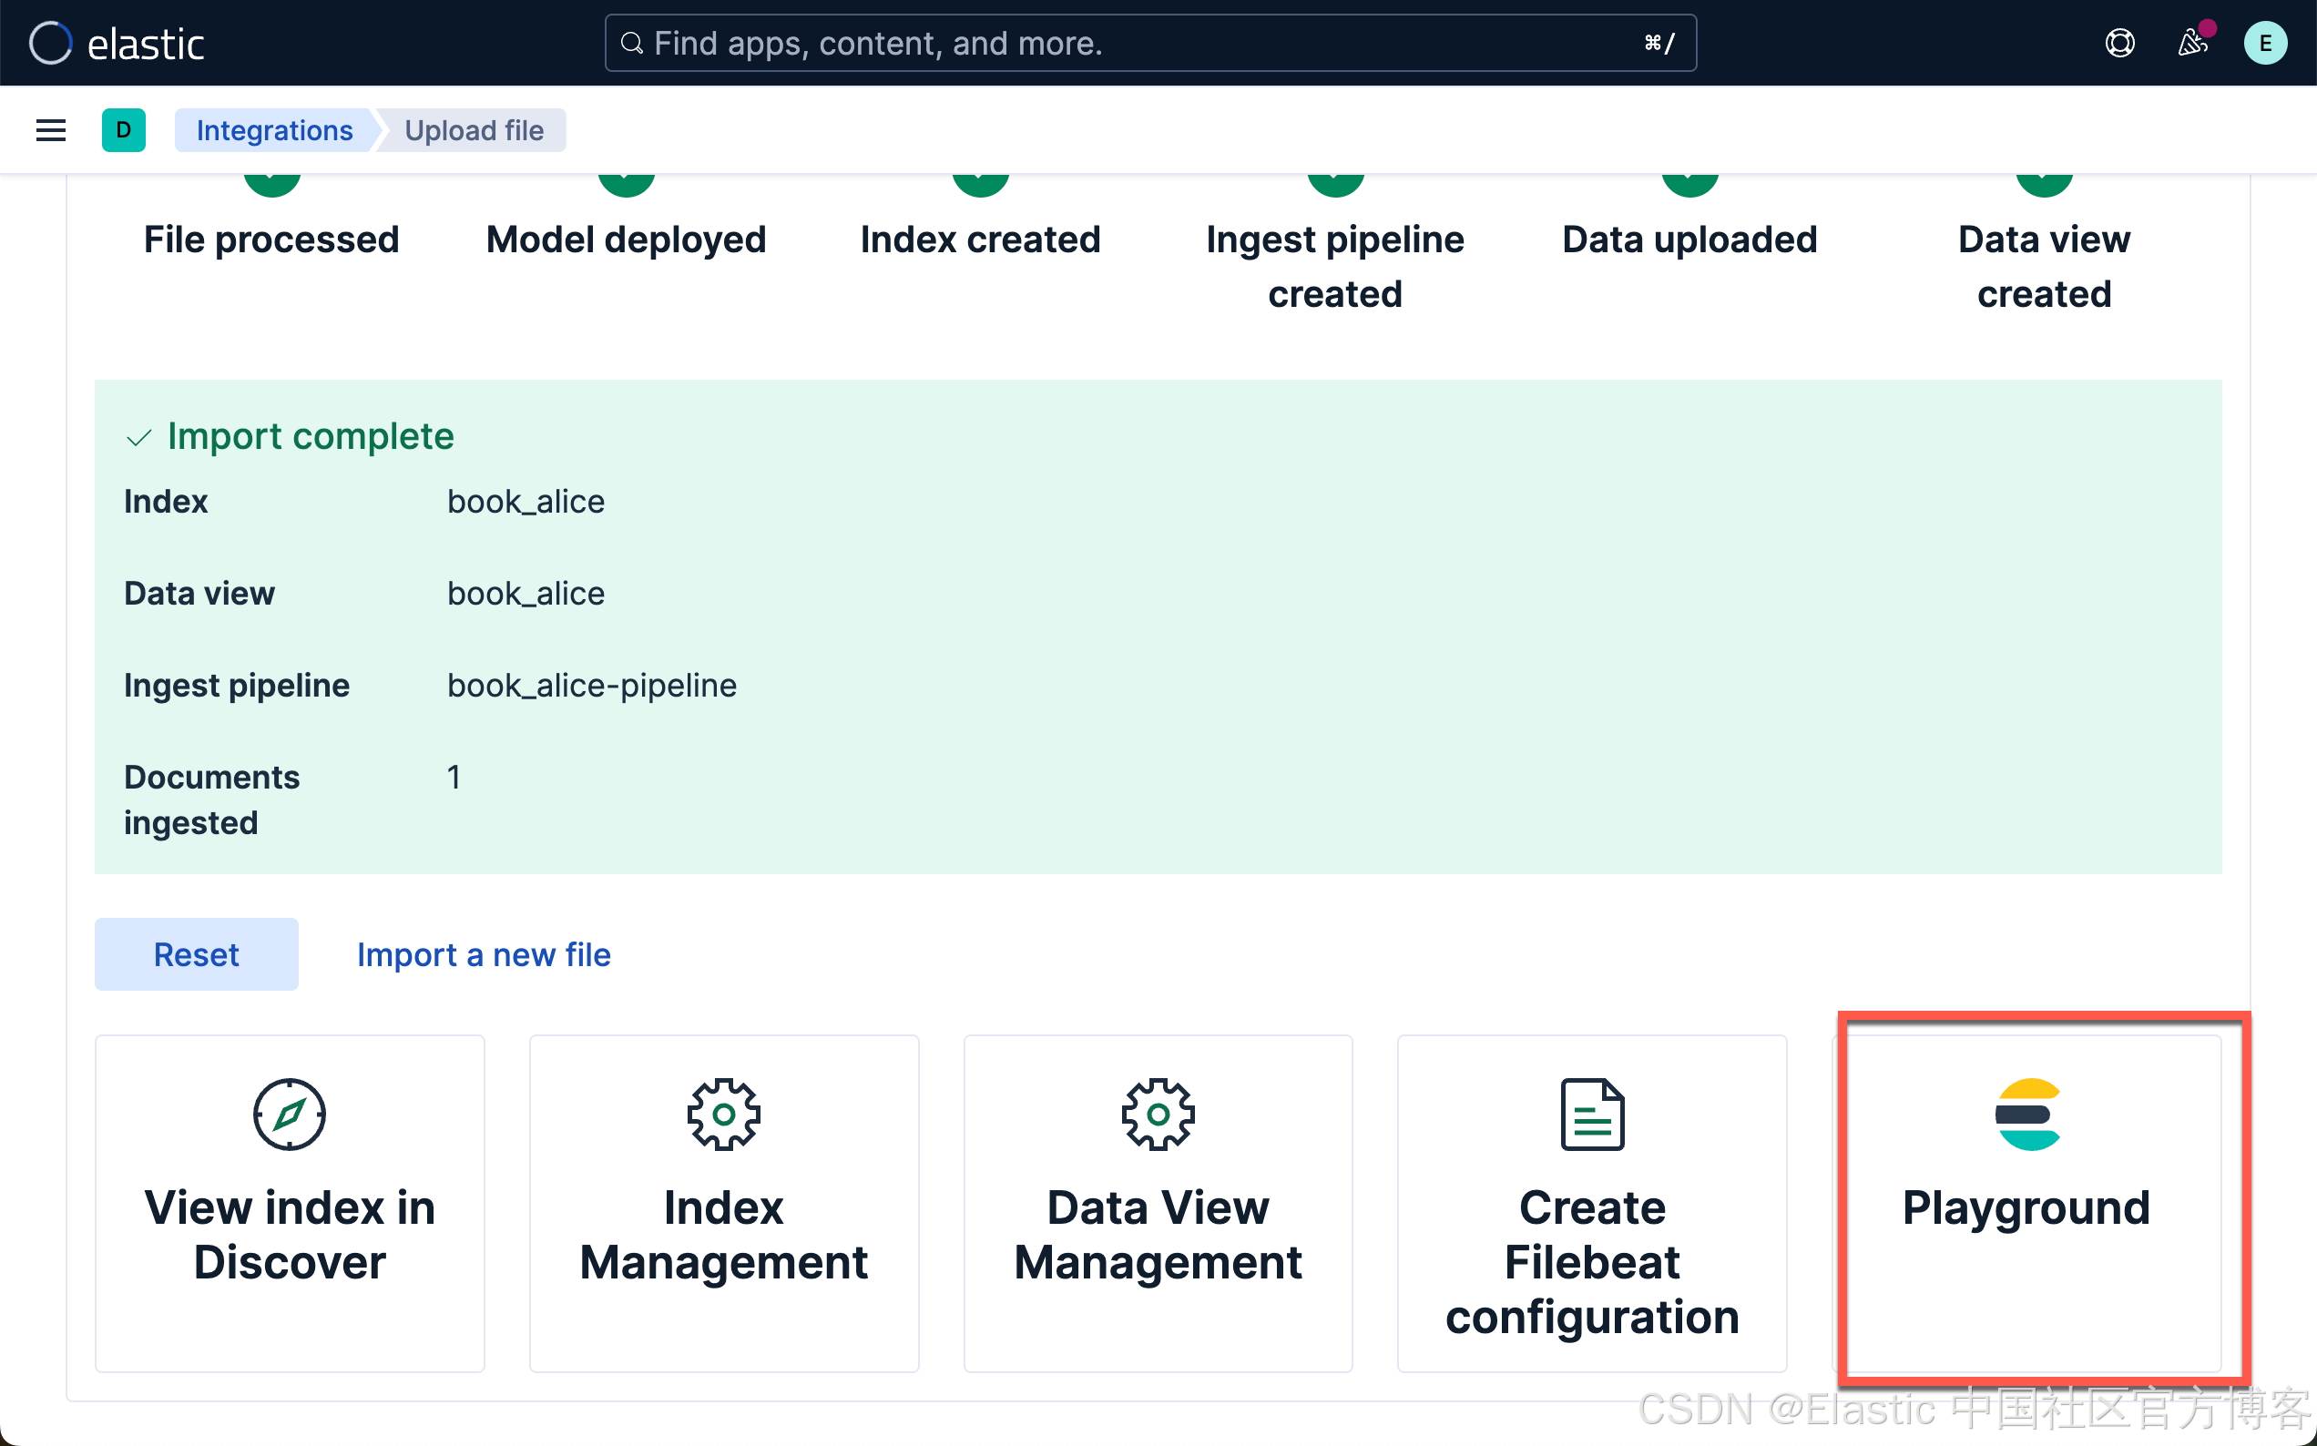
Task: Open the help lifebuoy menu icon
Action: pos(2119,43)
